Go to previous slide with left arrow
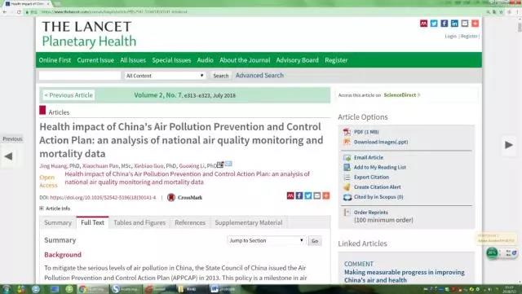 (9, 156)
